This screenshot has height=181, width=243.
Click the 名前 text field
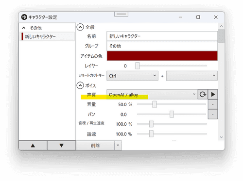coord(162,36)
